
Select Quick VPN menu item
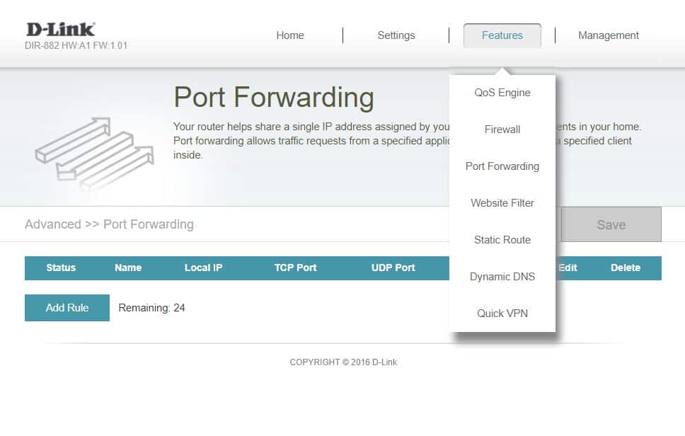pyautogui.click(x=502, y=314)
